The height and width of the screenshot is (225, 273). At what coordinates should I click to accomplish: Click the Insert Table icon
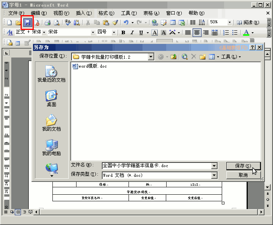pyautogui.click(x=173, y=23)
